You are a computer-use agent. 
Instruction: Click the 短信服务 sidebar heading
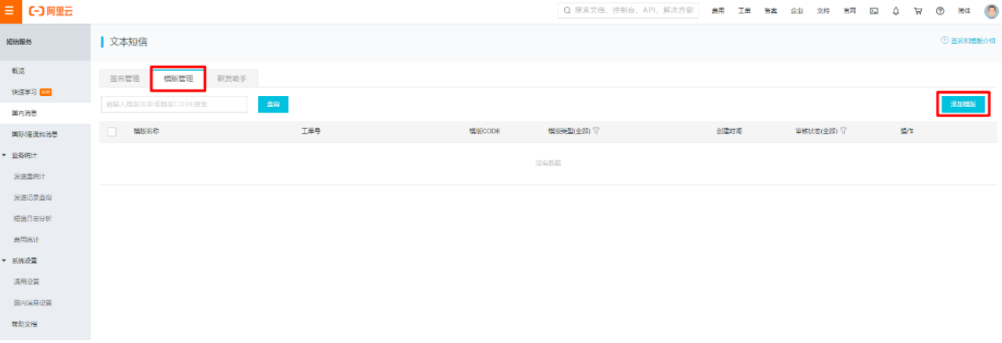tap(19, 41)
